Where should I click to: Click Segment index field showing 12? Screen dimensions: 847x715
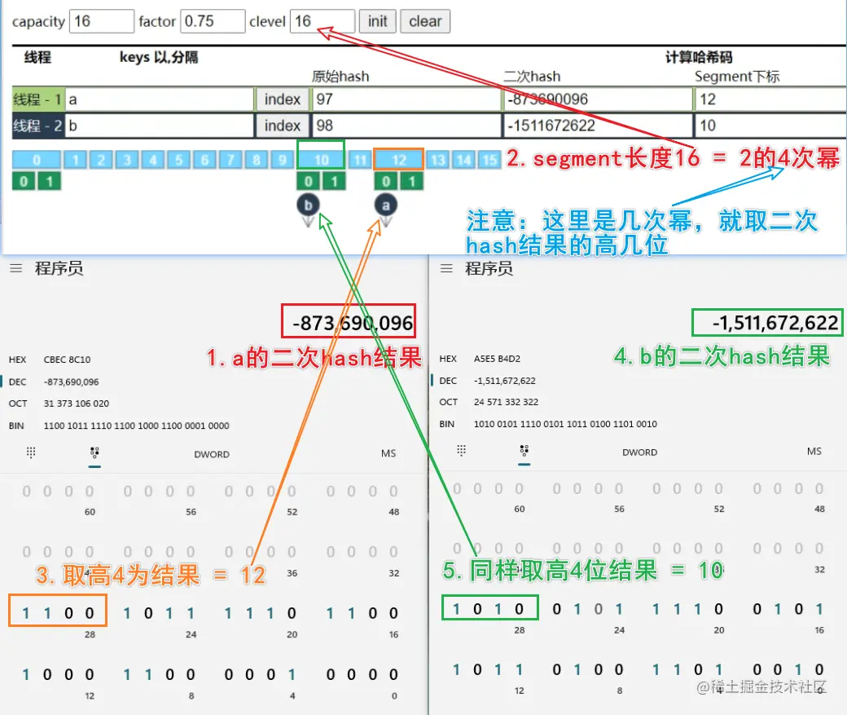[770, 99]
